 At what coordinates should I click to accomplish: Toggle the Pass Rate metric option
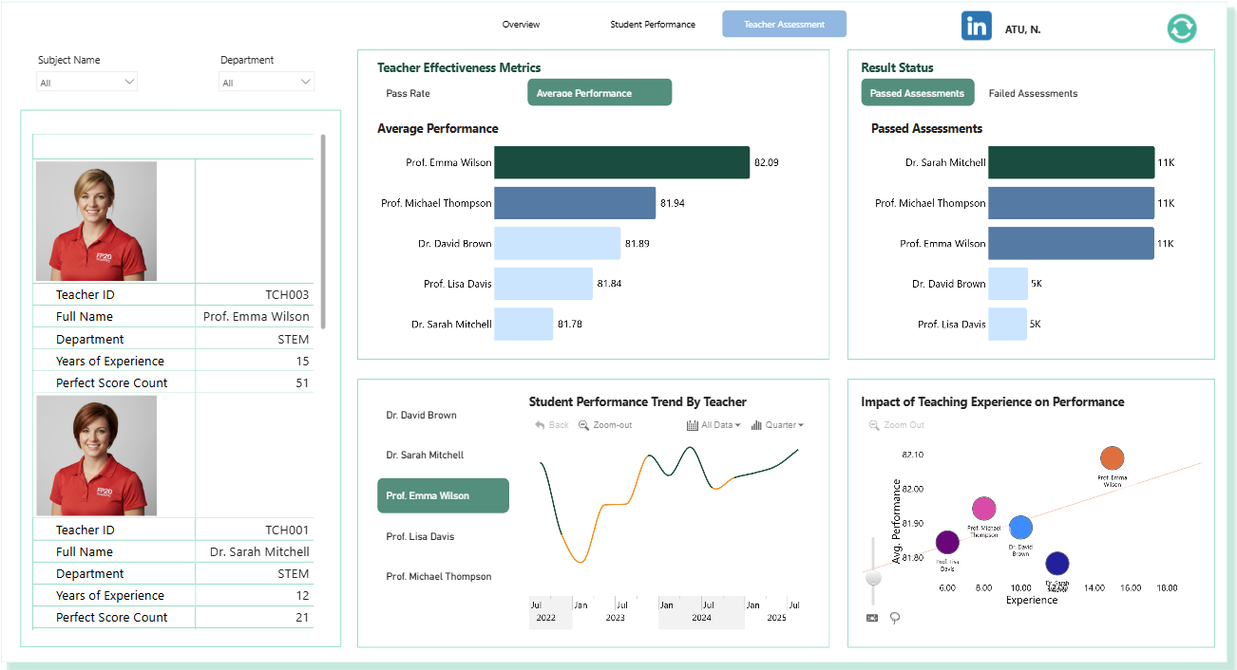tap(409, 93)
